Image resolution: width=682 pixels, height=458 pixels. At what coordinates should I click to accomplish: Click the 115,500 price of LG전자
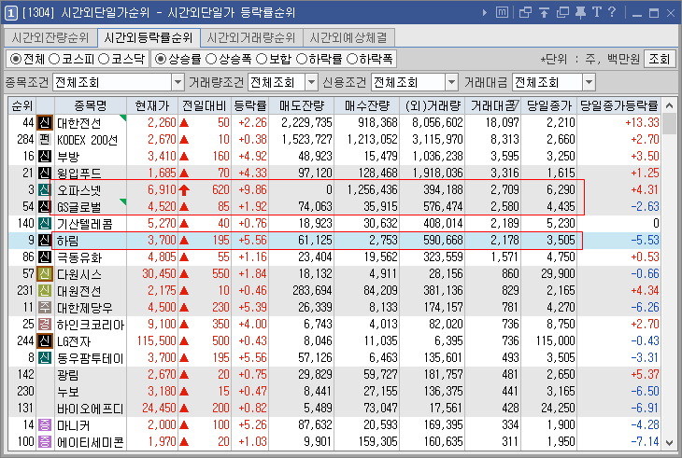tap(157, 341)
